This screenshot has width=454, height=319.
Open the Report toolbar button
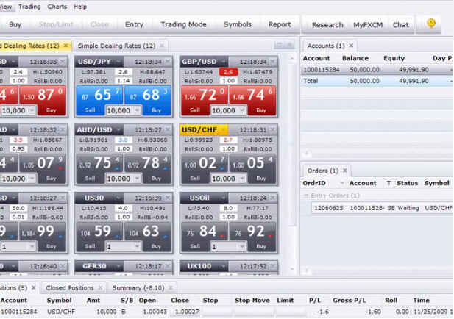(280, 24)
